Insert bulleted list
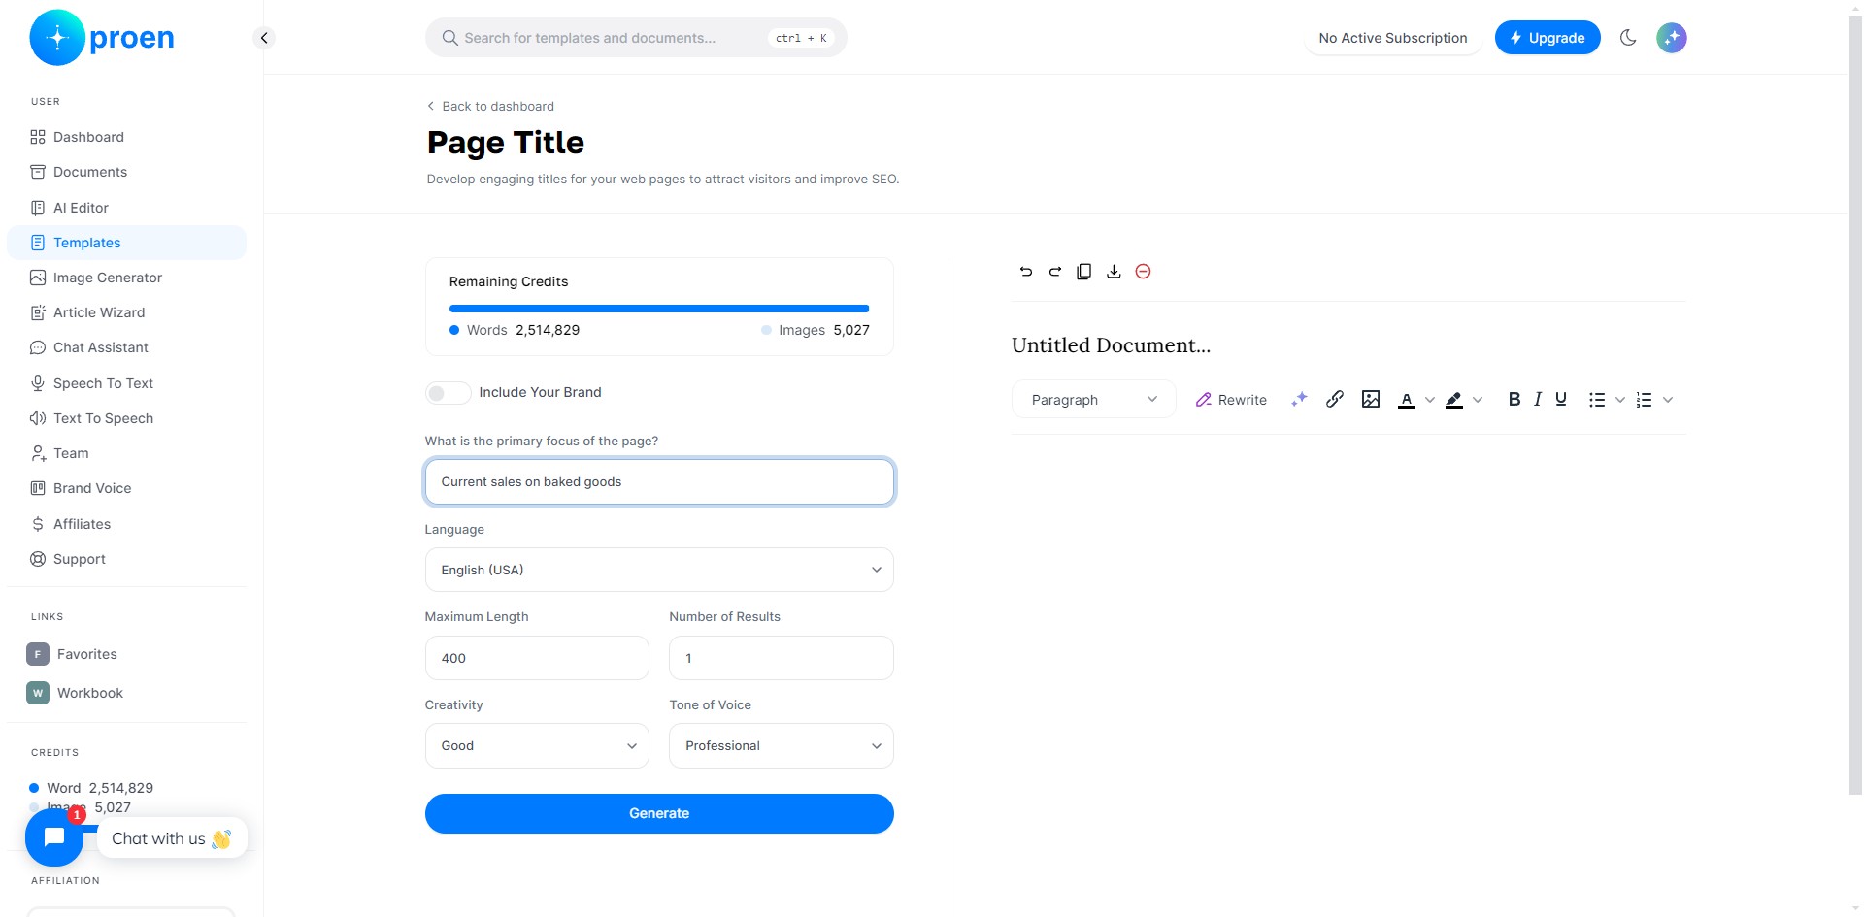This screenshot has width=1864, height=917. point(1597,400)
